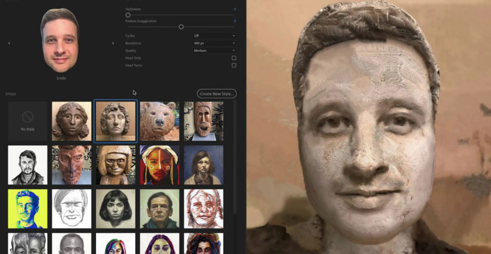This screenshot has width=491, height=254.
Task: Select the line-drawn old man sketch style
Action: [x=72, y=209]
